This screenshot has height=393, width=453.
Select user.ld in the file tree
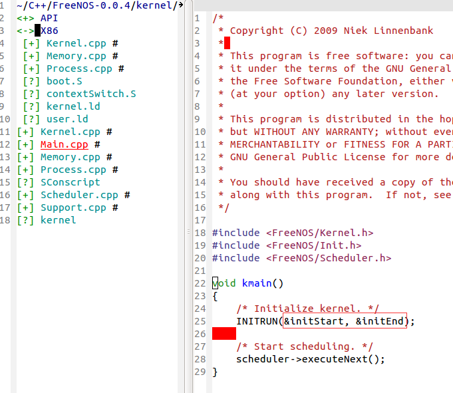tap(67, 119)
